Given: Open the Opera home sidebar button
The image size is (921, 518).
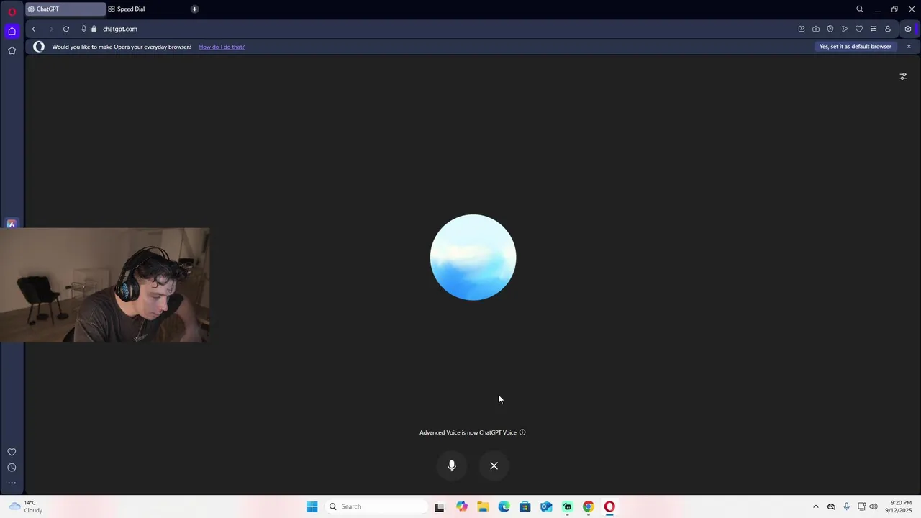Looking at the screenshot, I should tap(12, 31).
